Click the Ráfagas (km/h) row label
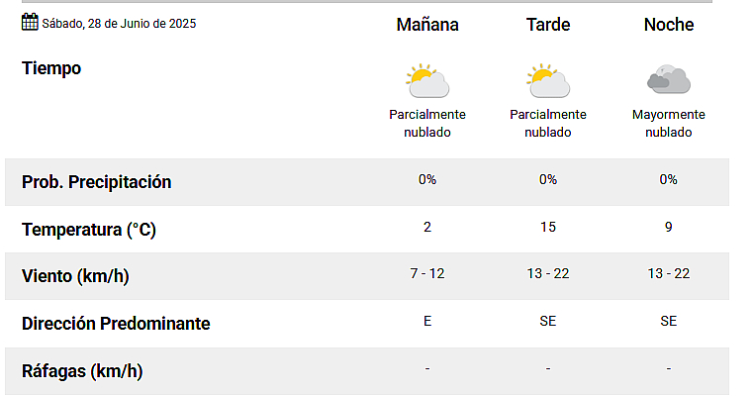752x396 pixels. point(82,371)
